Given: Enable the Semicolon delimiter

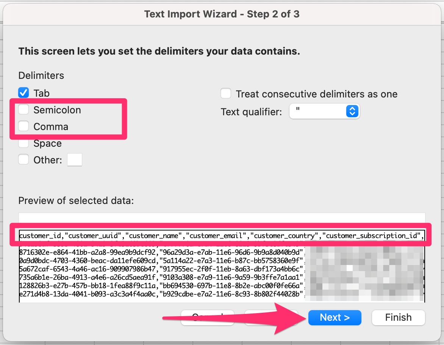Looking at the screenshot, I should pos(23,109).
